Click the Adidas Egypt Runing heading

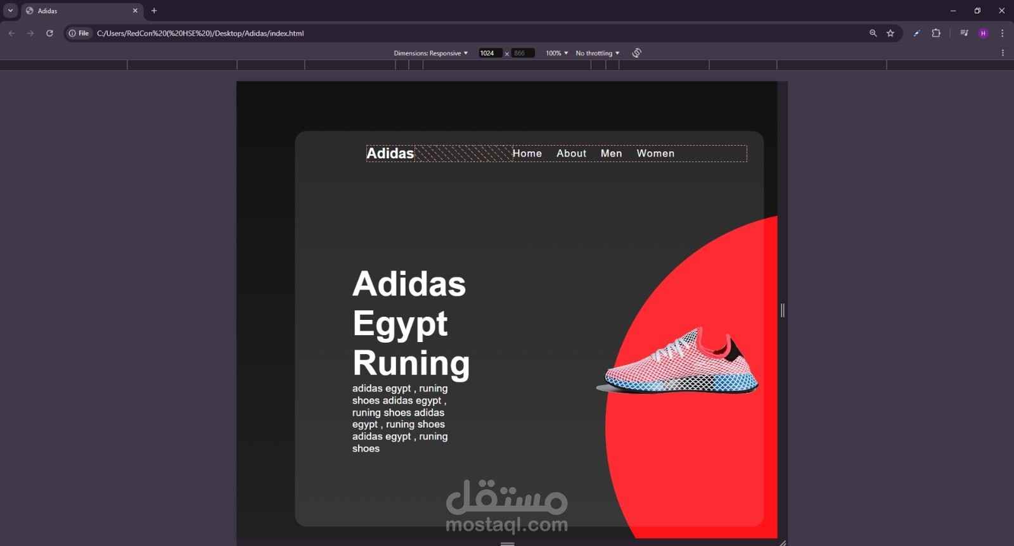click(x=411, y=323)
